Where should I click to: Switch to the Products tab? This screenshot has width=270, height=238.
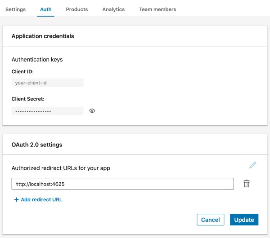77,9
